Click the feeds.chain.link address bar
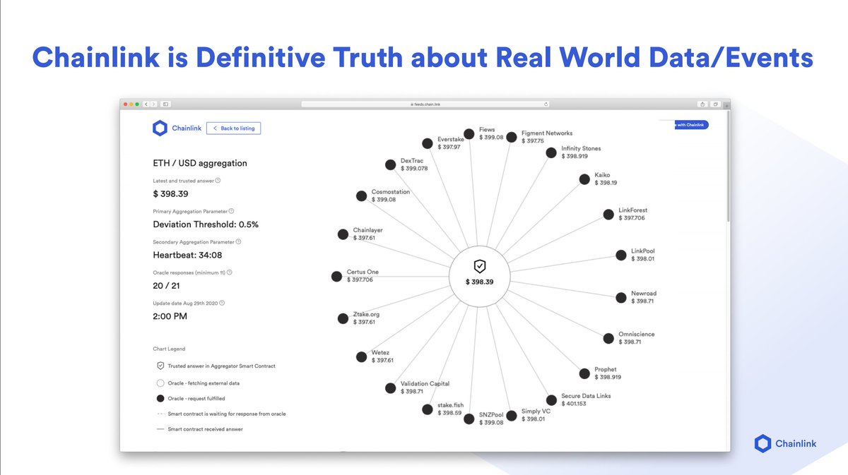The image size is (848, 475). [x=425, y=104]
